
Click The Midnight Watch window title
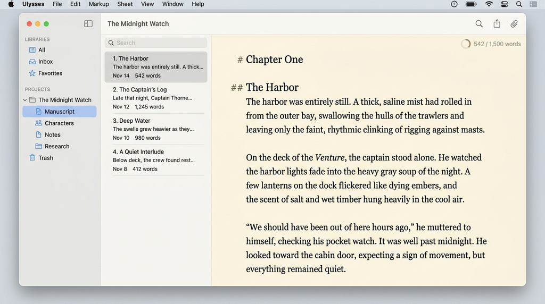pos(138,23)
